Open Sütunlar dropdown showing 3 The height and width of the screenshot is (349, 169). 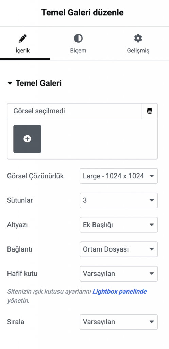[119, 200]
